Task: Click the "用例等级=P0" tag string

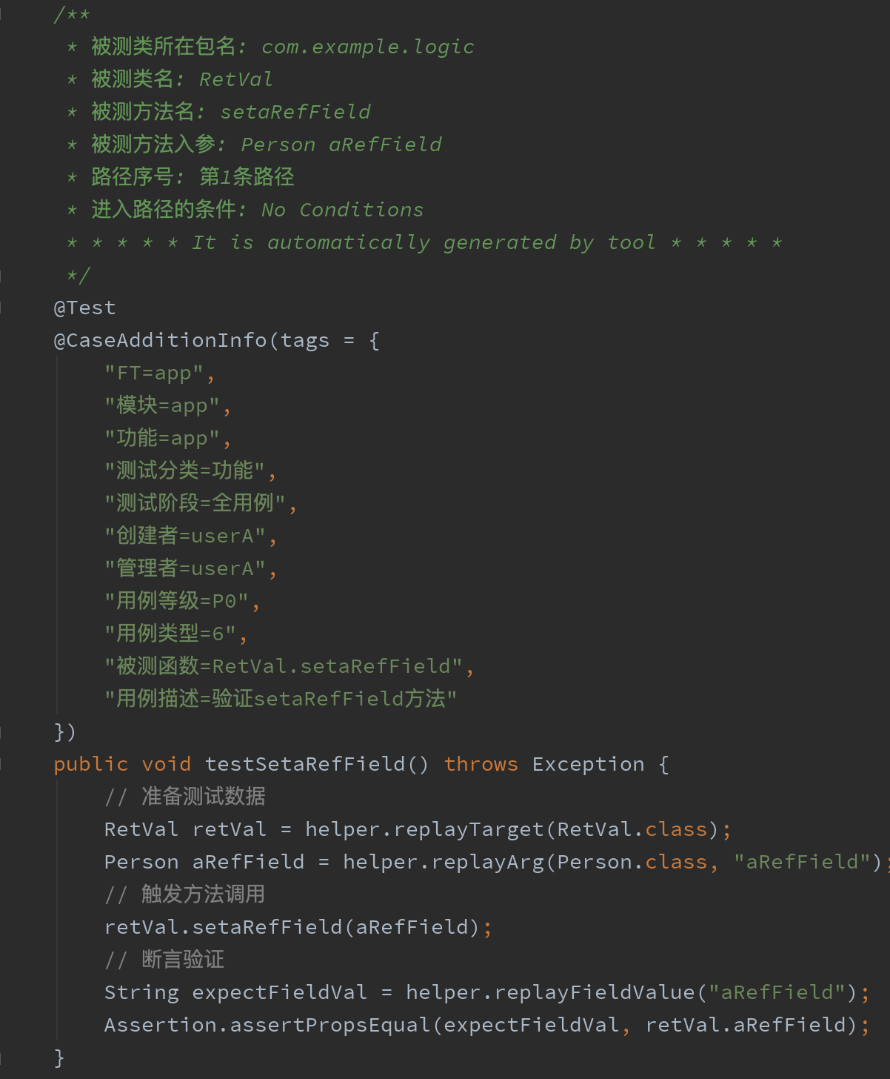Action: [177, 601]
